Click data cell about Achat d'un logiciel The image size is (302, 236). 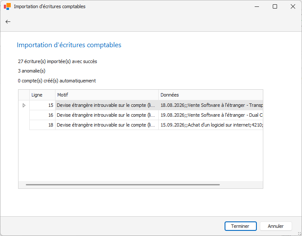click(210, 125)
